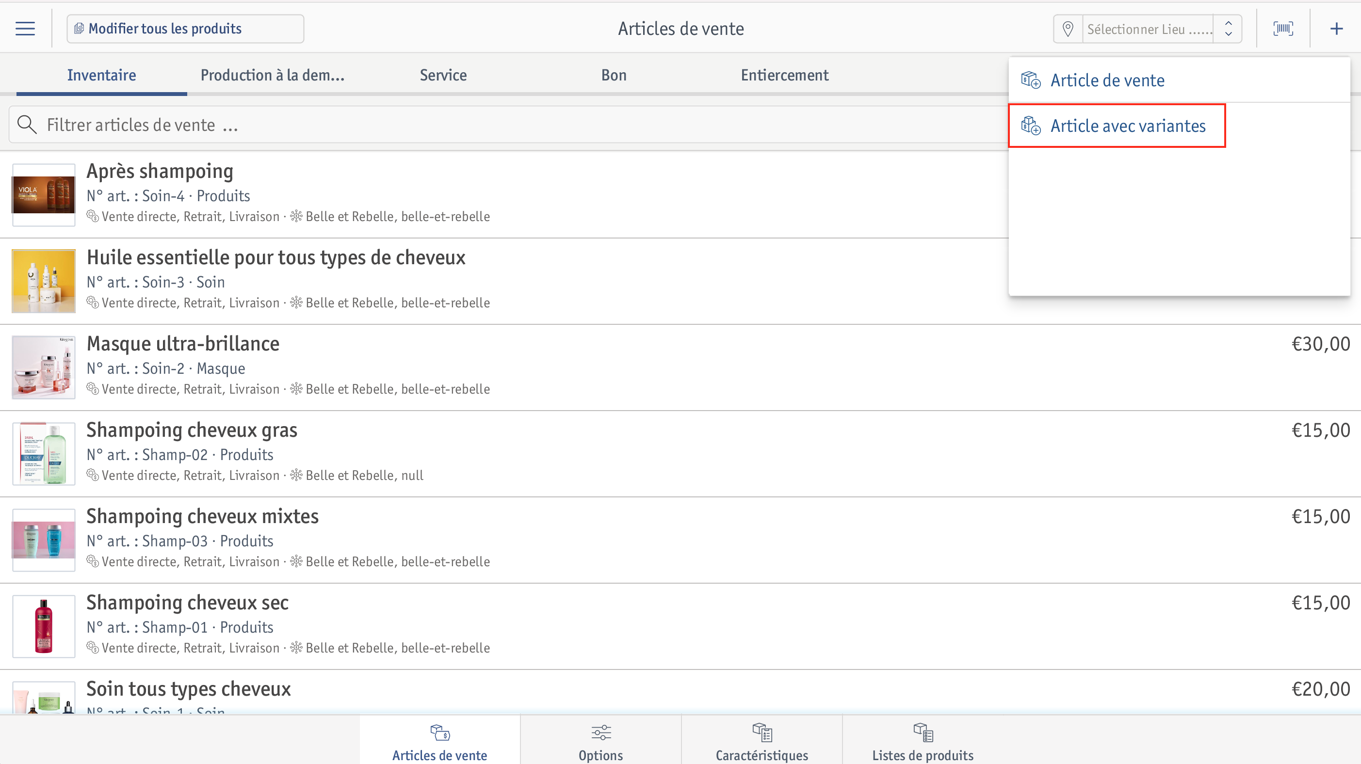Viewport: 1361px width, 764px height.
Task: Open the Shampoing cheveux mixtes thumbnail
Action: coord(43,540)
